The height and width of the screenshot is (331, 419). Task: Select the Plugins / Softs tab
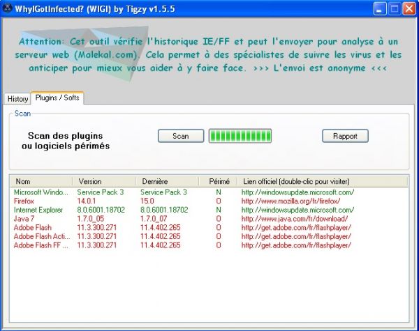pos(57,98)
